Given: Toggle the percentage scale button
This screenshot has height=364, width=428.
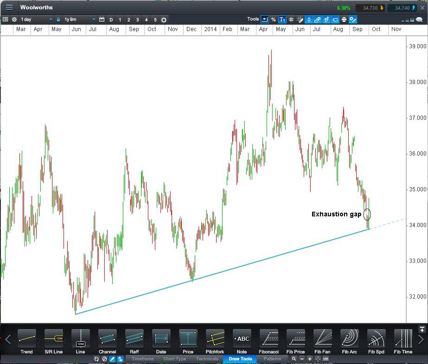Looking at the screenshot, I should [273, 19].
